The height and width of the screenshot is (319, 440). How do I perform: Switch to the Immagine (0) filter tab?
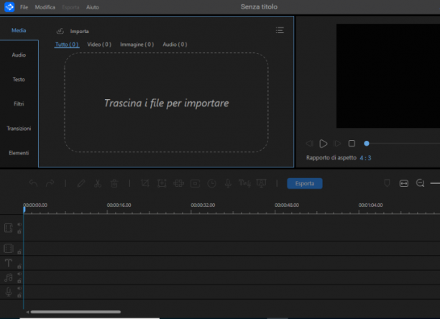[137, 45]
